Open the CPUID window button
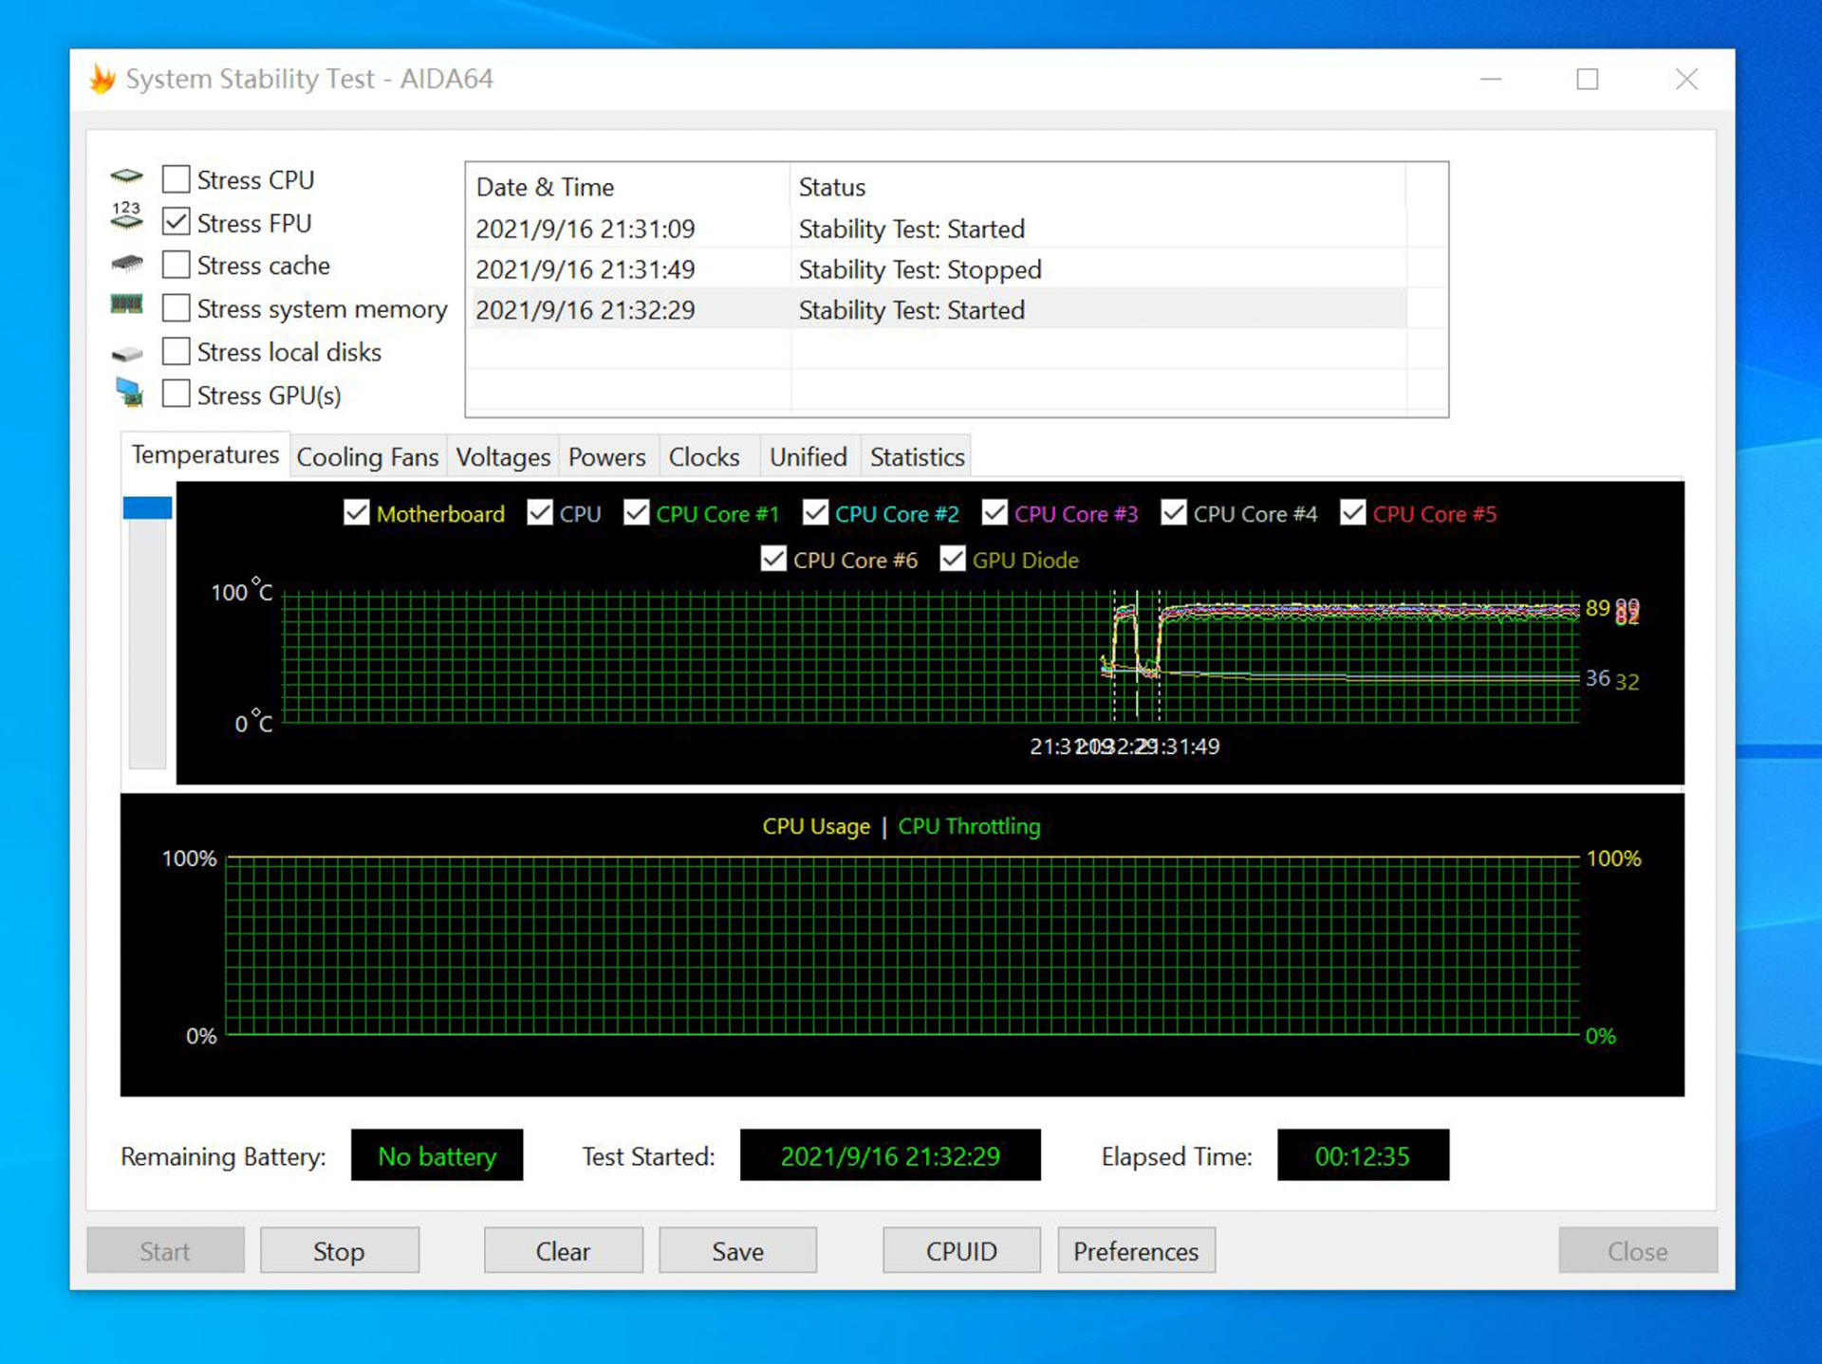This screenshot has height=1364, width=1822. (960, 1251)
